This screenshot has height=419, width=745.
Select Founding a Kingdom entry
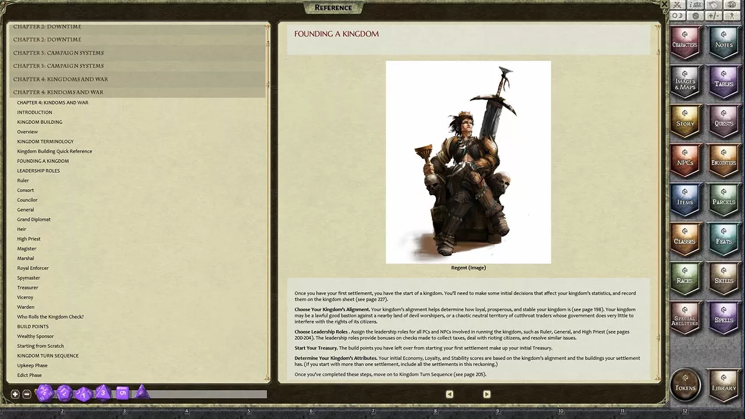point(43,161)
